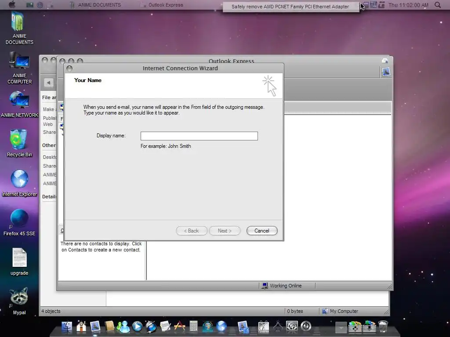Click the no contacts message in Contacts pane
450x337 pixels.
click(102, 247)
